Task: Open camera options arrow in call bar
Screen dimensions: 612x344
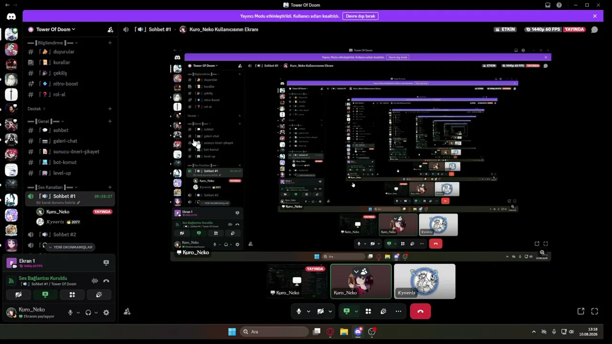Action: 330,311
